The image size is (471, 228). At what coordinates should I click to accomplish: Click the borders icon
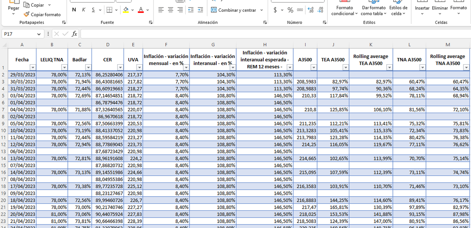[x=109, y=10]
